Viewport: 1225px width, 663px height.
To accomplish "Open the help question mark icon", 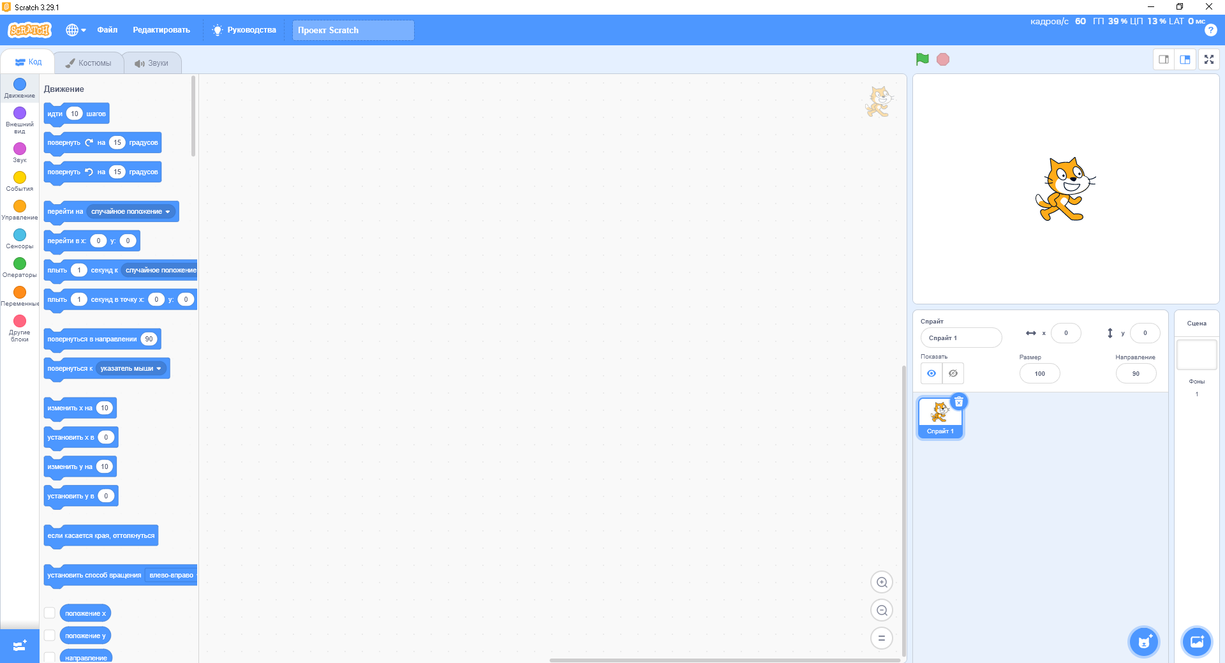I will (x=1210, y=30).
